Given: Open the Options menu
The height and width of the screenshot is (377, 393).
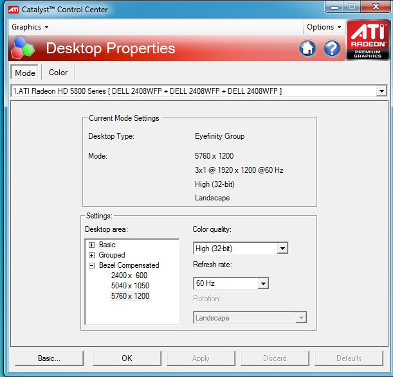Looking at the screenshot, I should point(324,27).
